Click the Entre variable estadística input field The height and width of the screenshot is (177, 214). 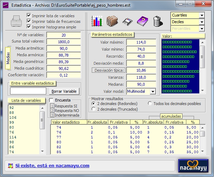(28, 91)
